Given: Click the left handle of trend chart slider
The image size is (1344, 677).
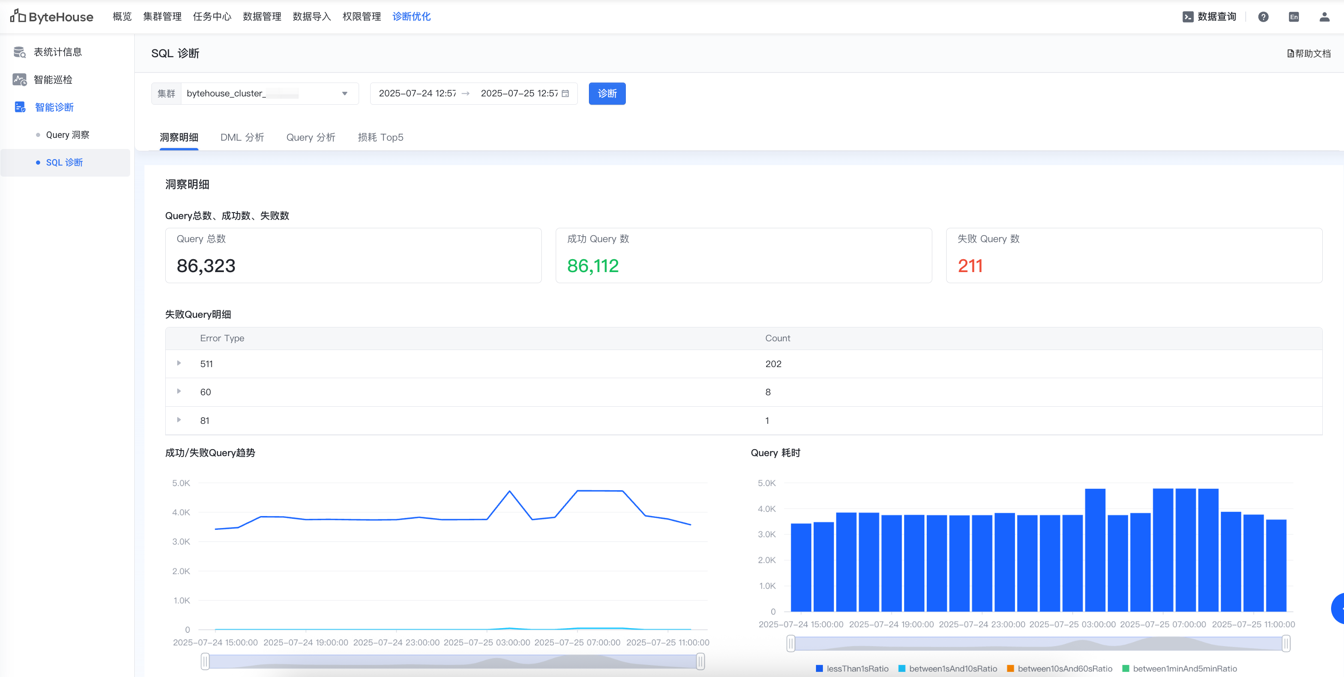Looking at the screenshot, I should 205,661.
